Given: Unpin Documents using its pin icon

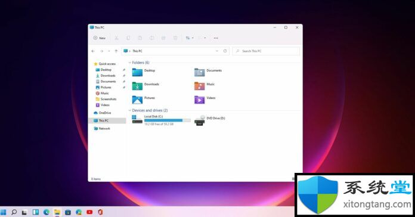Looking at the screenshot, I should (x=124, y=82).
